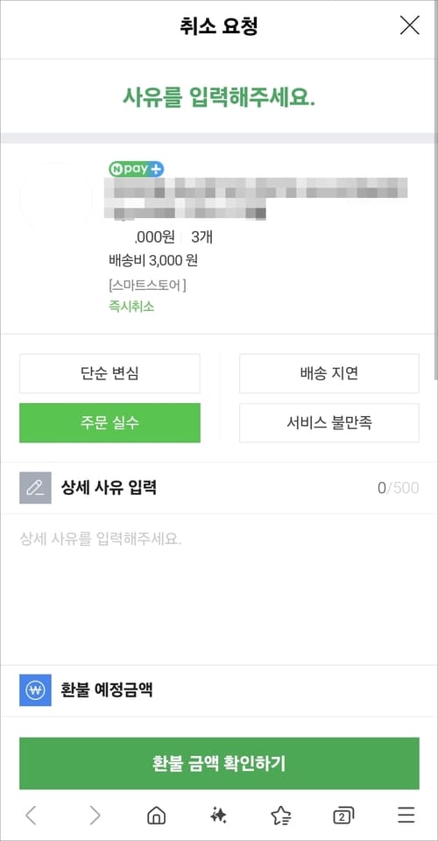Open the sparkle AI icon in bottom bar

218,816
